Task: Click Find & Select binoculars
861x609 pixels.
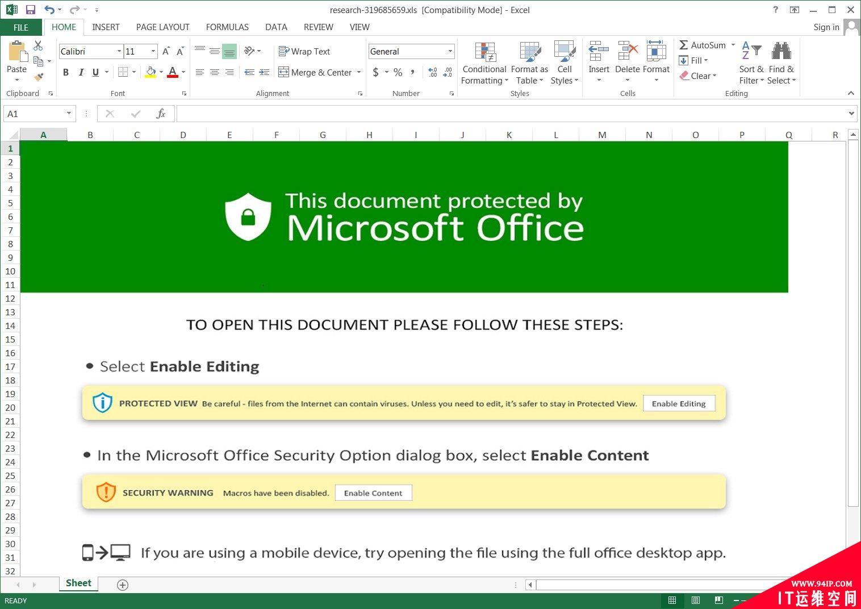Action: [x=781, y=51]
